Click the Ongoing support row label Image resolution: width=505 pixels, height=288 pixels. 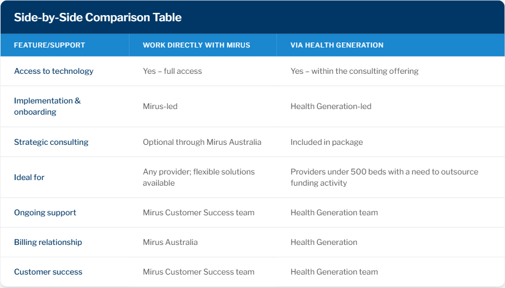click(45, 213)
